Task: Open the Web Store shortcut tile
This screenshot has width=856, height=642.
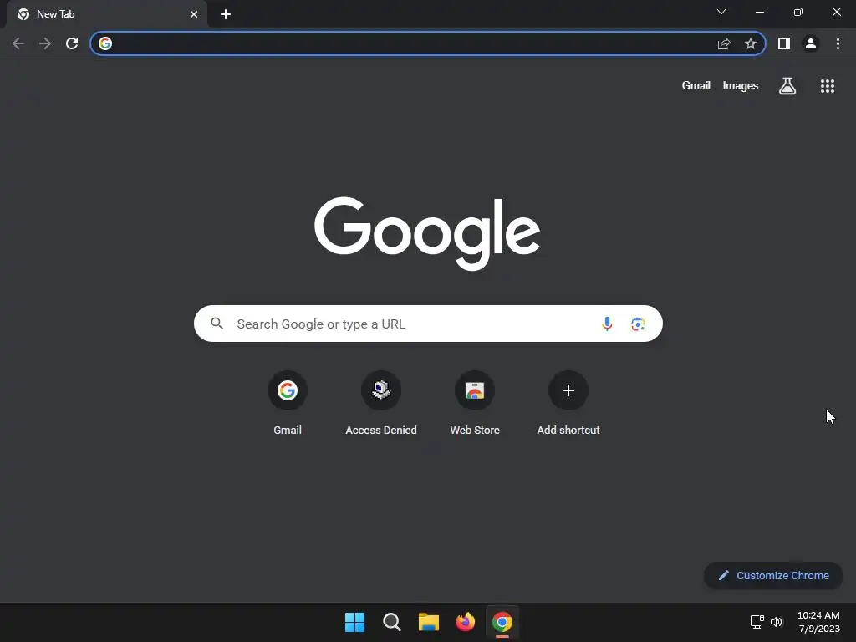Action: click(x=475, y=404)
